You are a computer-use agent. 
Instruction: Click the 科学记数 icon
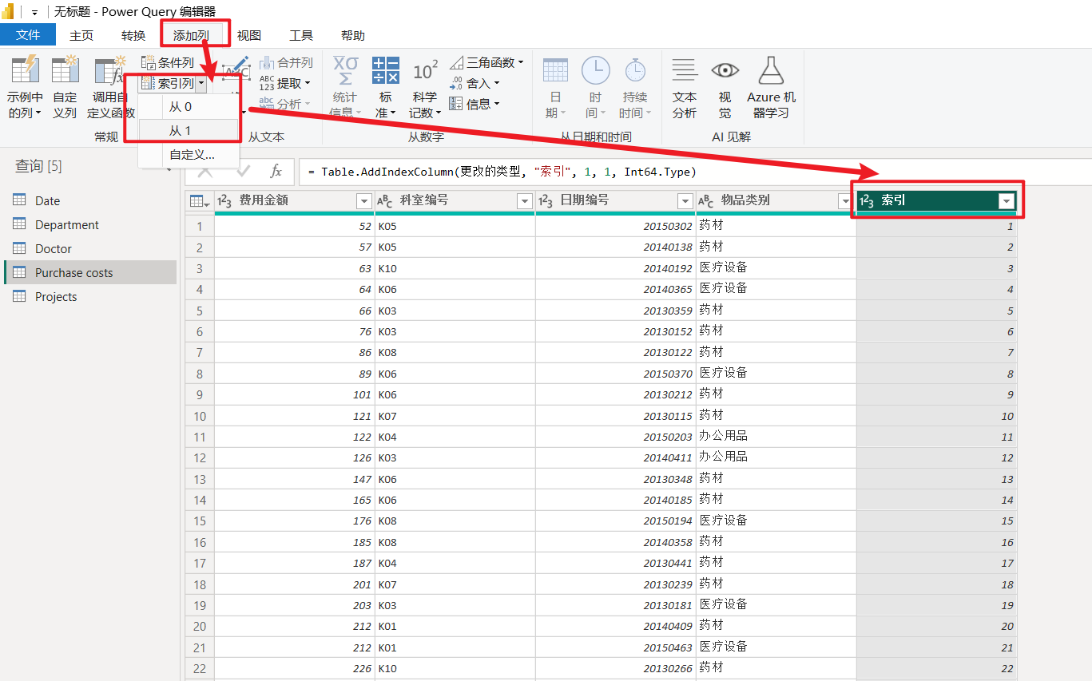pyautogui.click(x=425, y=70)
